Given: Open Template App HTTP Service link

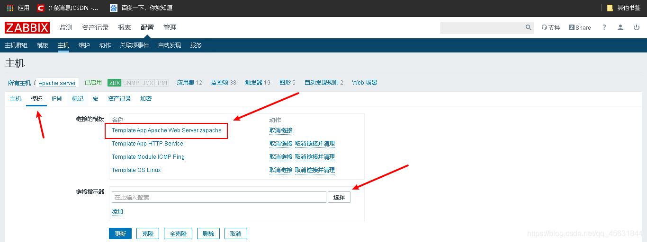Looking at the screenshot, I should [147, 144].
